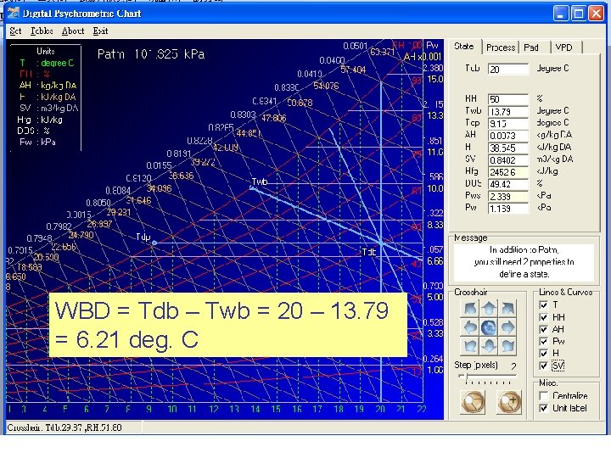Open the Tables menu
Image resolution: width=611 pixels, height=458 pixels.
42,31
